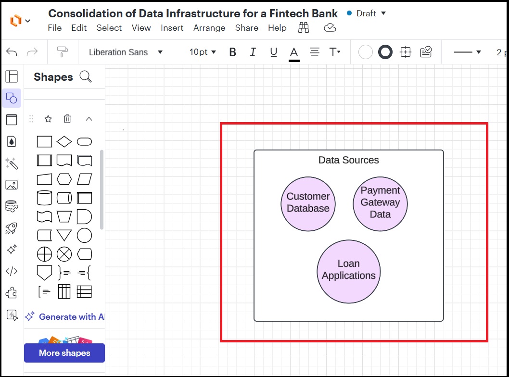Delete shape library with trash icon
The height and width of the screenshot is (377, 509).
(67, 119)
